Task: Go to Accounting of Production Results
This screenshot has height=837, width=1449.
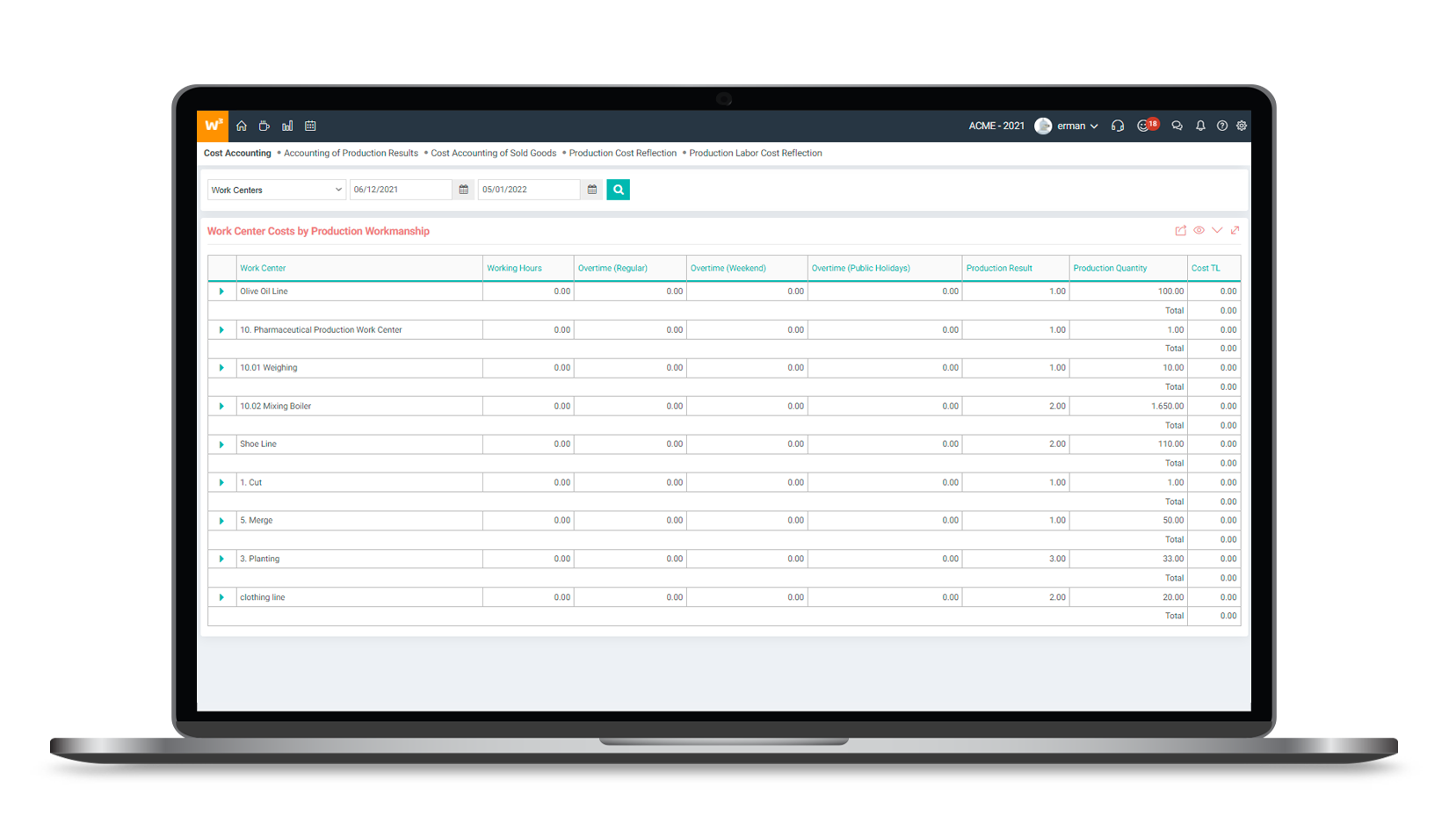Action: tap(351, 153)
